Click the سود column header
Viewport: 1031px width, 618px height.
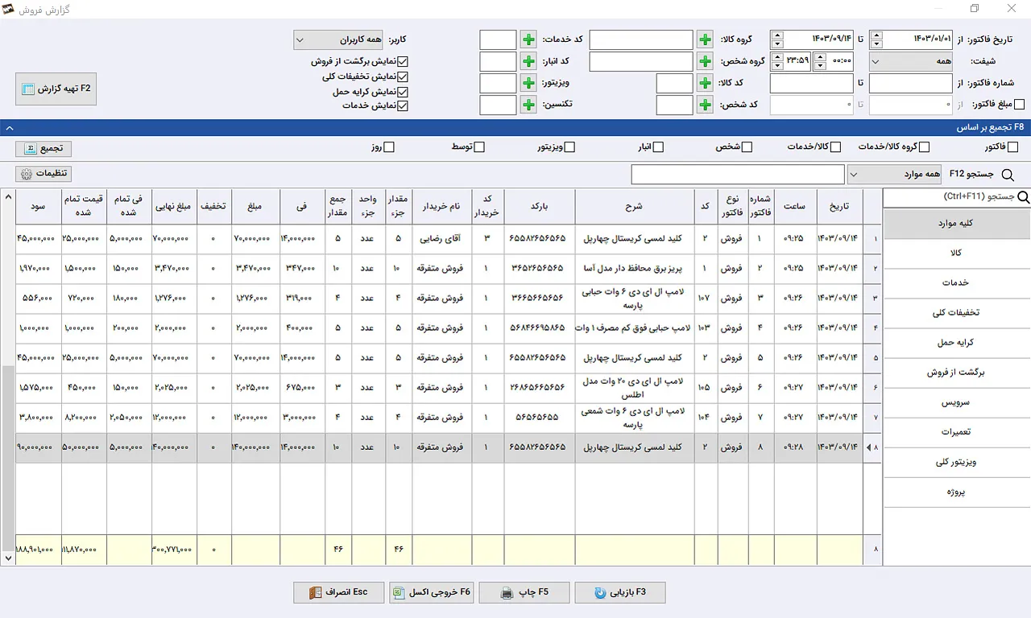click(x=37, y=207)
